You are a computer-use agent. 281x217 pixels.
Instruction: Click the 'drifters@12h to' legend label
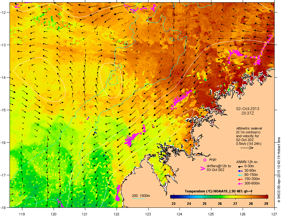point(219,166)
